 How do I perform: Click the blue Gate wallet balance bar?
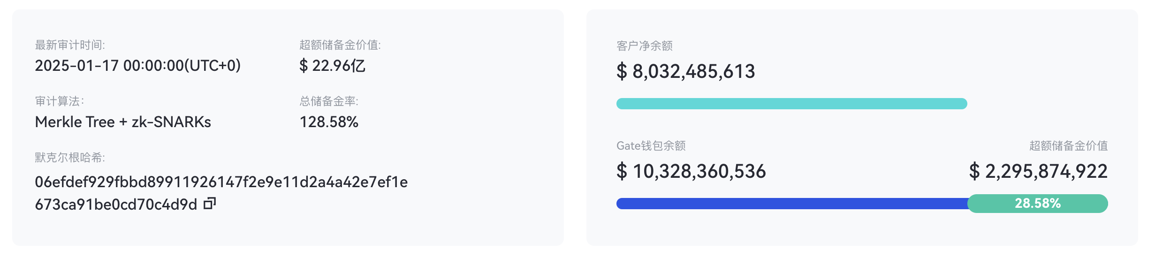pos(791,204)
